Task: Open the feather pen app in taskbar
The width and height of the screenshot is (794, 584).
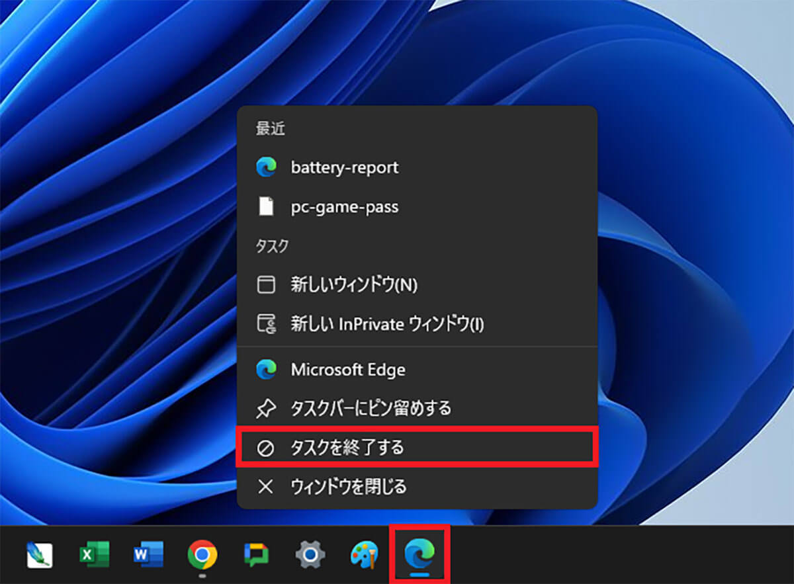Action: [x=40, y=555]
